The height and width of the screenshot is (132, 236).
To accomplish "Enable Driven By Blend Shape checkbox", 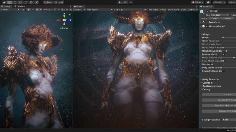I will 223,71.
